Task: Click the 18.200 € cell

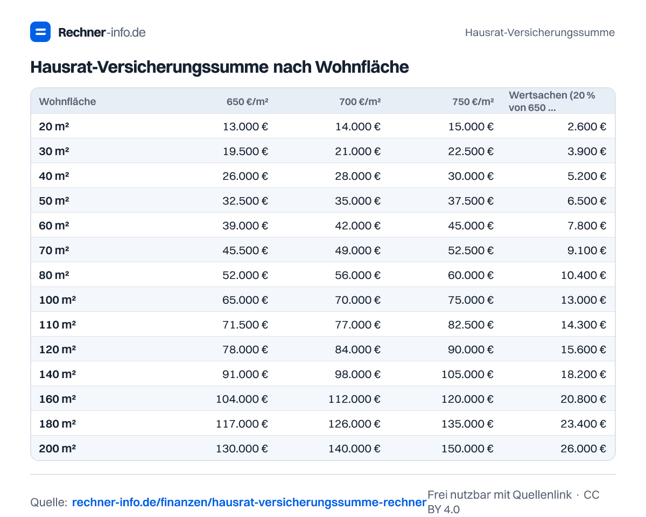Action: coord(584,374)
